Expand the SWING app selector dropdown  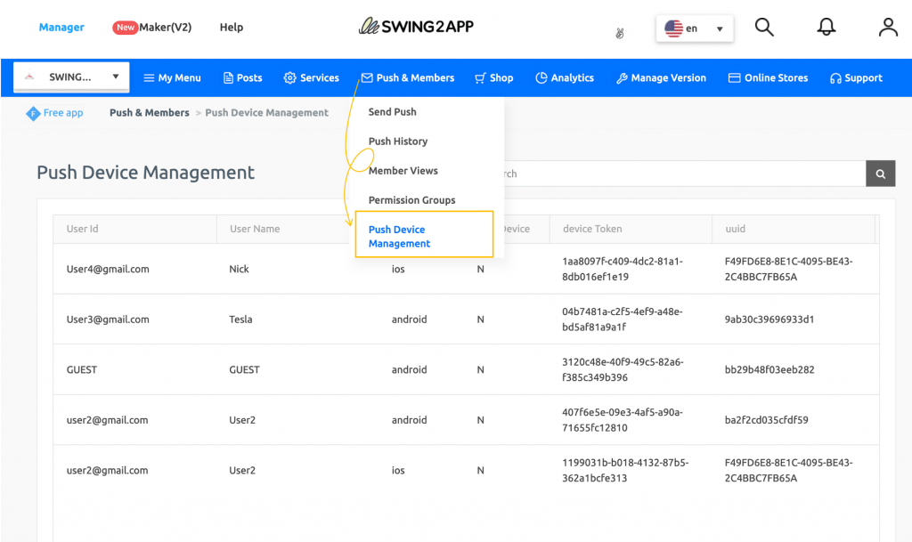coord(70,77)
